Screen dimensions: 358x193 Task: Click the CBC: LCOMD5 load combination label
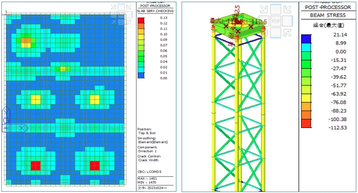point(150,172)
